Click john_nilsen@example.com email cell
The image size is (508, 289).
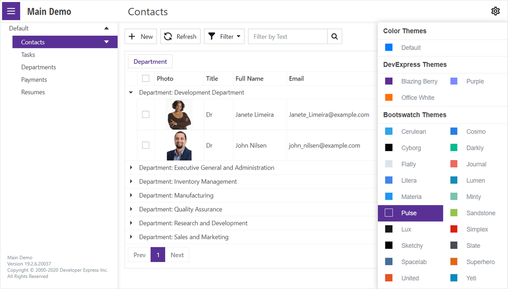pyautogui.click(x=325, y=145)
